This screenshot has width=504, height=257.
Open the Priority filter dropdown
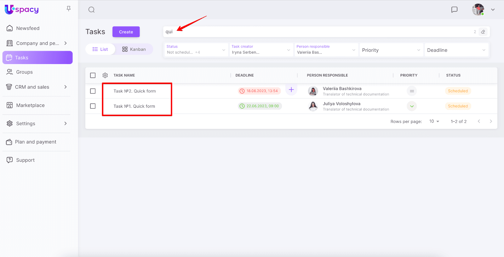point(391,50)
